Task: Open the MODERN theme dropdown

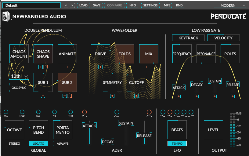Action: 230,5
